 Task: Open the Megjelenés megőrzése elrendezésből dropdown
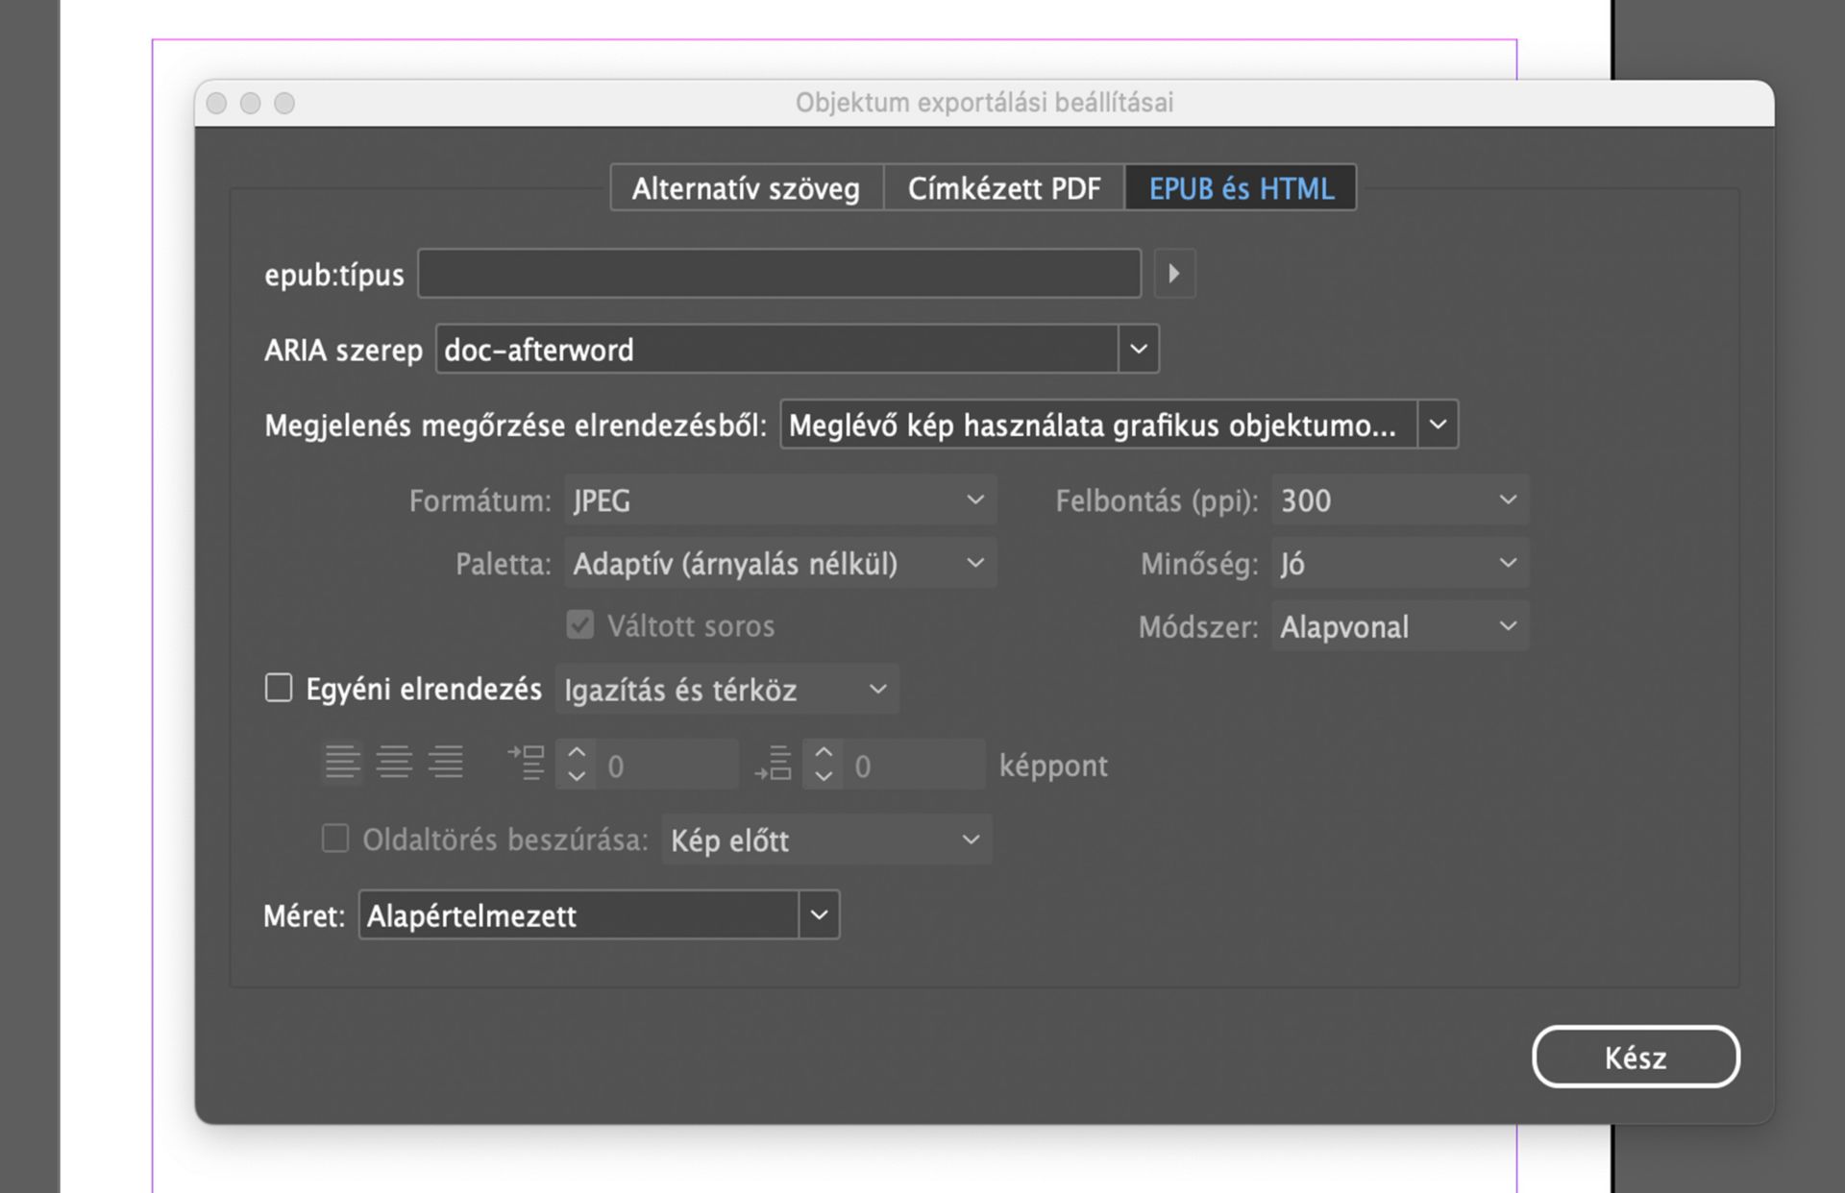tap(1438, 424)
